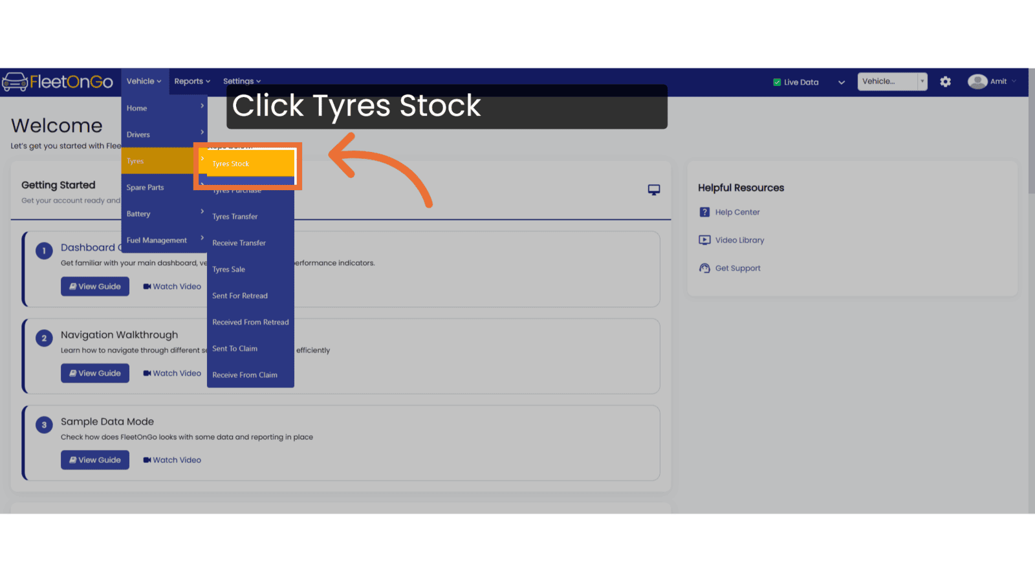The height and width of the screenshot is (582, 1035).
Task: Click the Video Library play icon
Action: pos(704,240)
